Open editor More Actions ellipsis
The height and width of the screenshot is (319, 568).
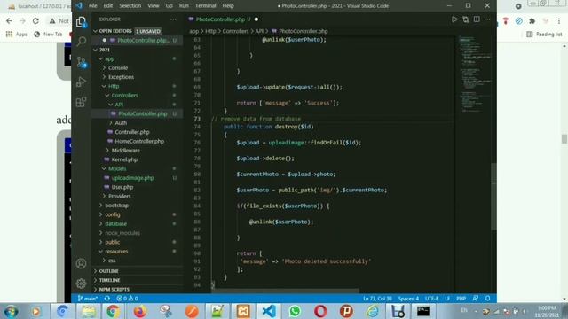[x=487, y=19]
